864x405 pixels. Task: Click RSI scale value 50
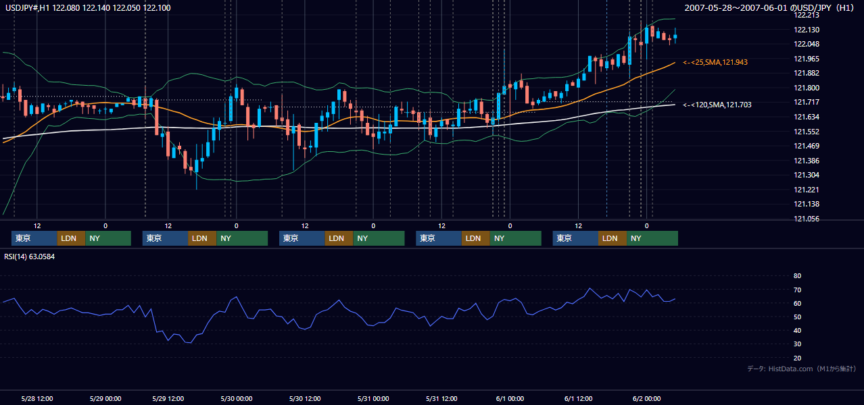point(797,317)
